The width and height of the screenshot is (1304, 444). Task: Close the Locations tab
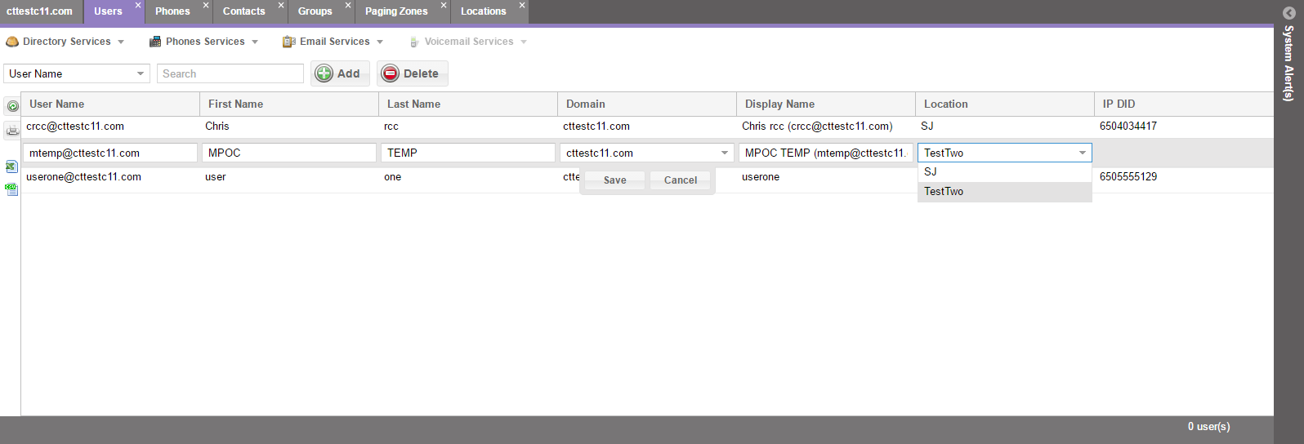click(521, 6)
